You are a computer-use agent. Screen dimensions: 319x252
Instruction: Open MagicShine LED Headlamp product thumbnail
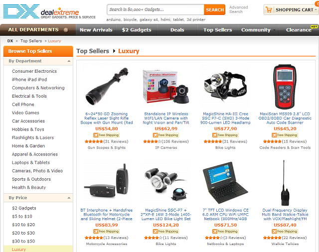[x=225, y=86]
